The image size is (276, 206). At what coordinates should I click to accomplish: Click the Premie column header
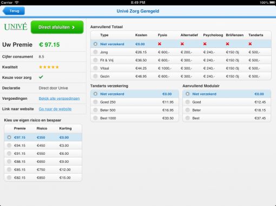(x=19, y=128)
